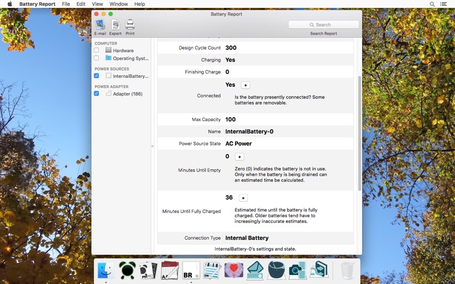
Task: Open the Window menu
Action: click(119, 4)
